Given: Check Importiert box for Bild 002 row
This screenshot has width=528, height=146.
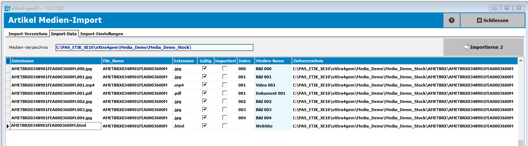Looking at the screenshot, I should [225, 101].
